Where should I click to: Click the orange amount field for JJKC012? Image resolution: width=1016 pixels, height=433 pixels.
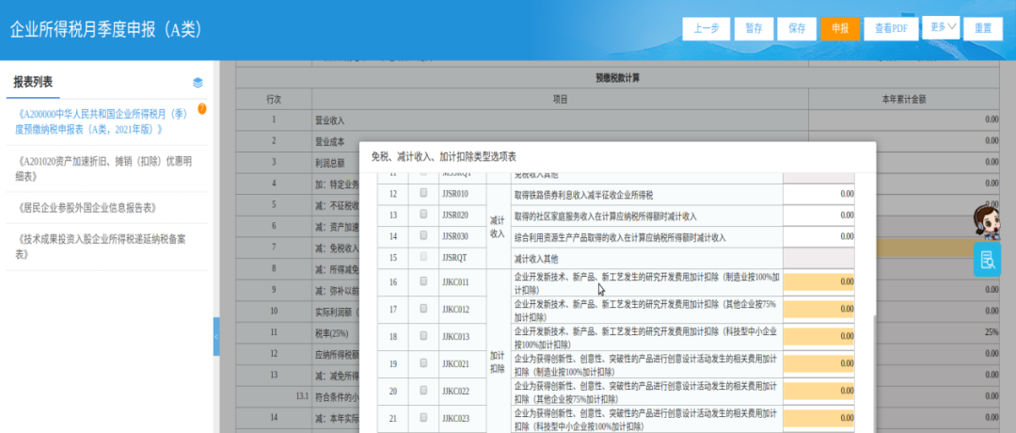[x=818, y=309]
